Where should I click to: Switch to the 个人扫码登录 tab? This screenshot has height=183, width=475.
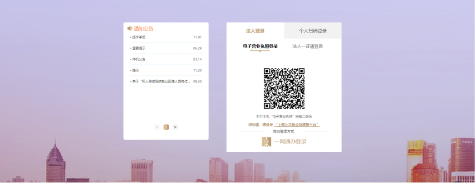click(x=313, y=31)
